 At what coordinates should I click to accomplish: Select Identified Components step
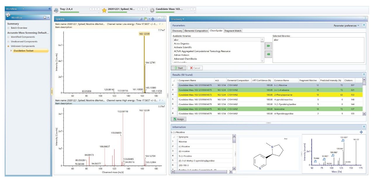[23, 37]
